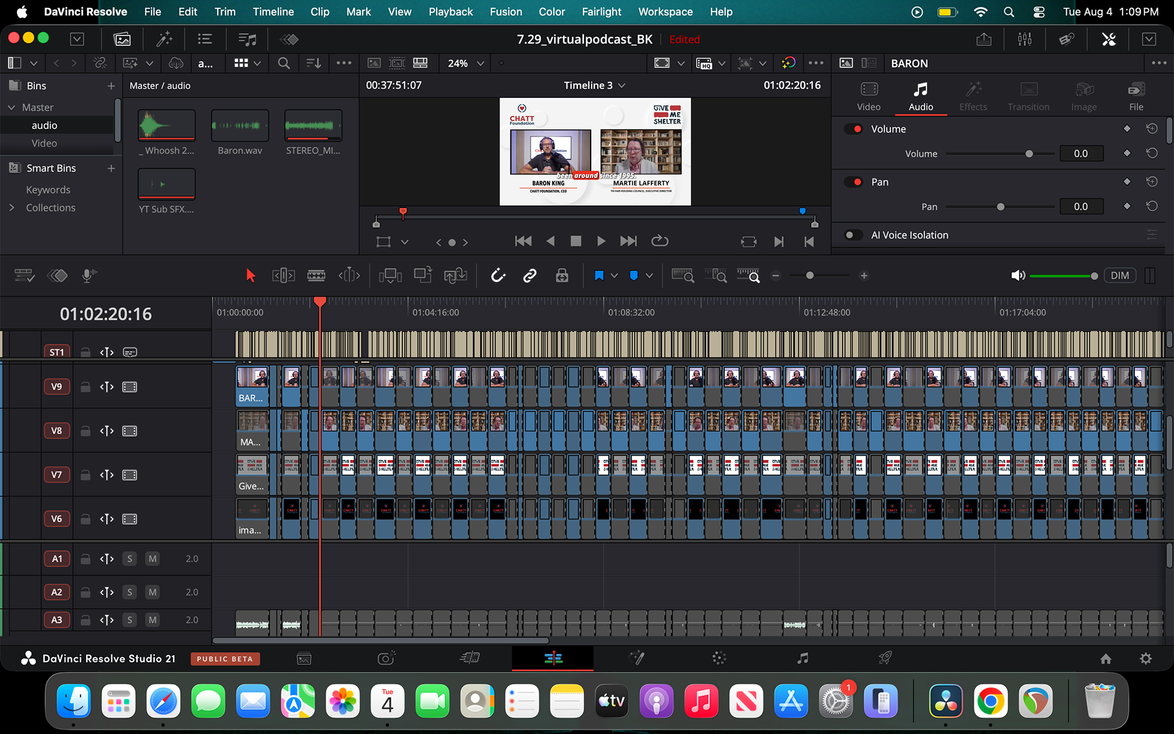Adjust the timeline zoom slider
Screen dimensions: 1174x734
click(x=810, y=276)
